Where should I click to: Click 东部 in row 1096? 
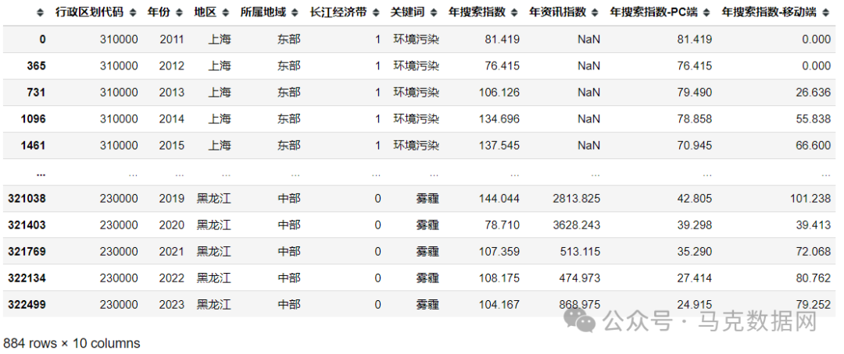(x=289, y=119)
